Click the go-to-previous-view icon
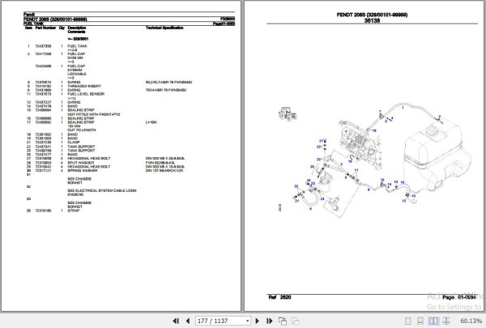This screenshot has height=328, width=486. click(x=283, y=321)
